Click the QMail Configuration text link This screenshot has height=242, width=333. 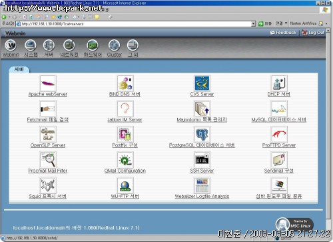(125, 171)
